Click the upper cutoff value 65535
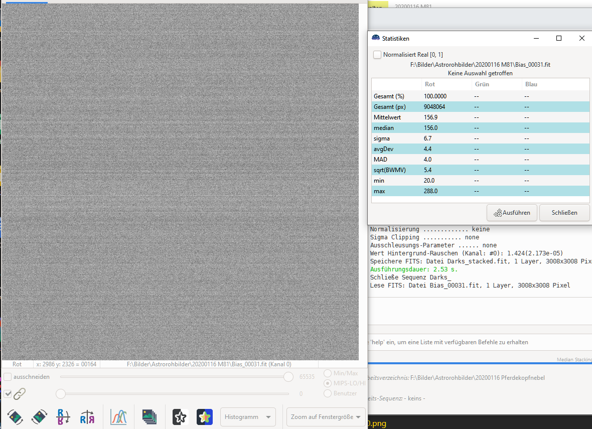 [x=307, y=377]
